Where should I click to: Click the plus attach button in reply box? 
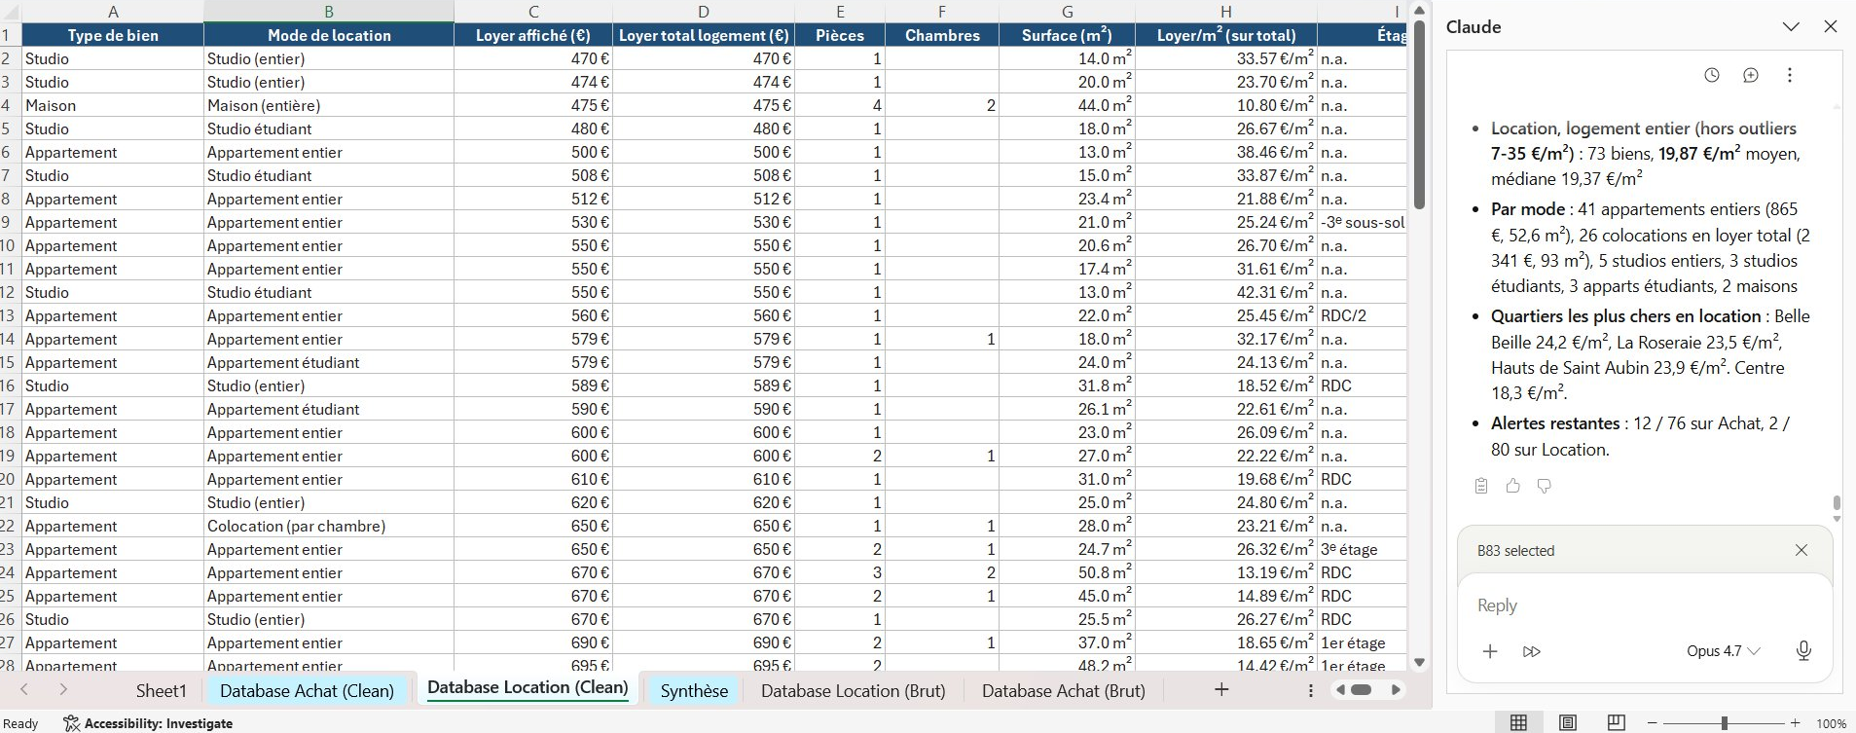click(x=1490, y=651)
